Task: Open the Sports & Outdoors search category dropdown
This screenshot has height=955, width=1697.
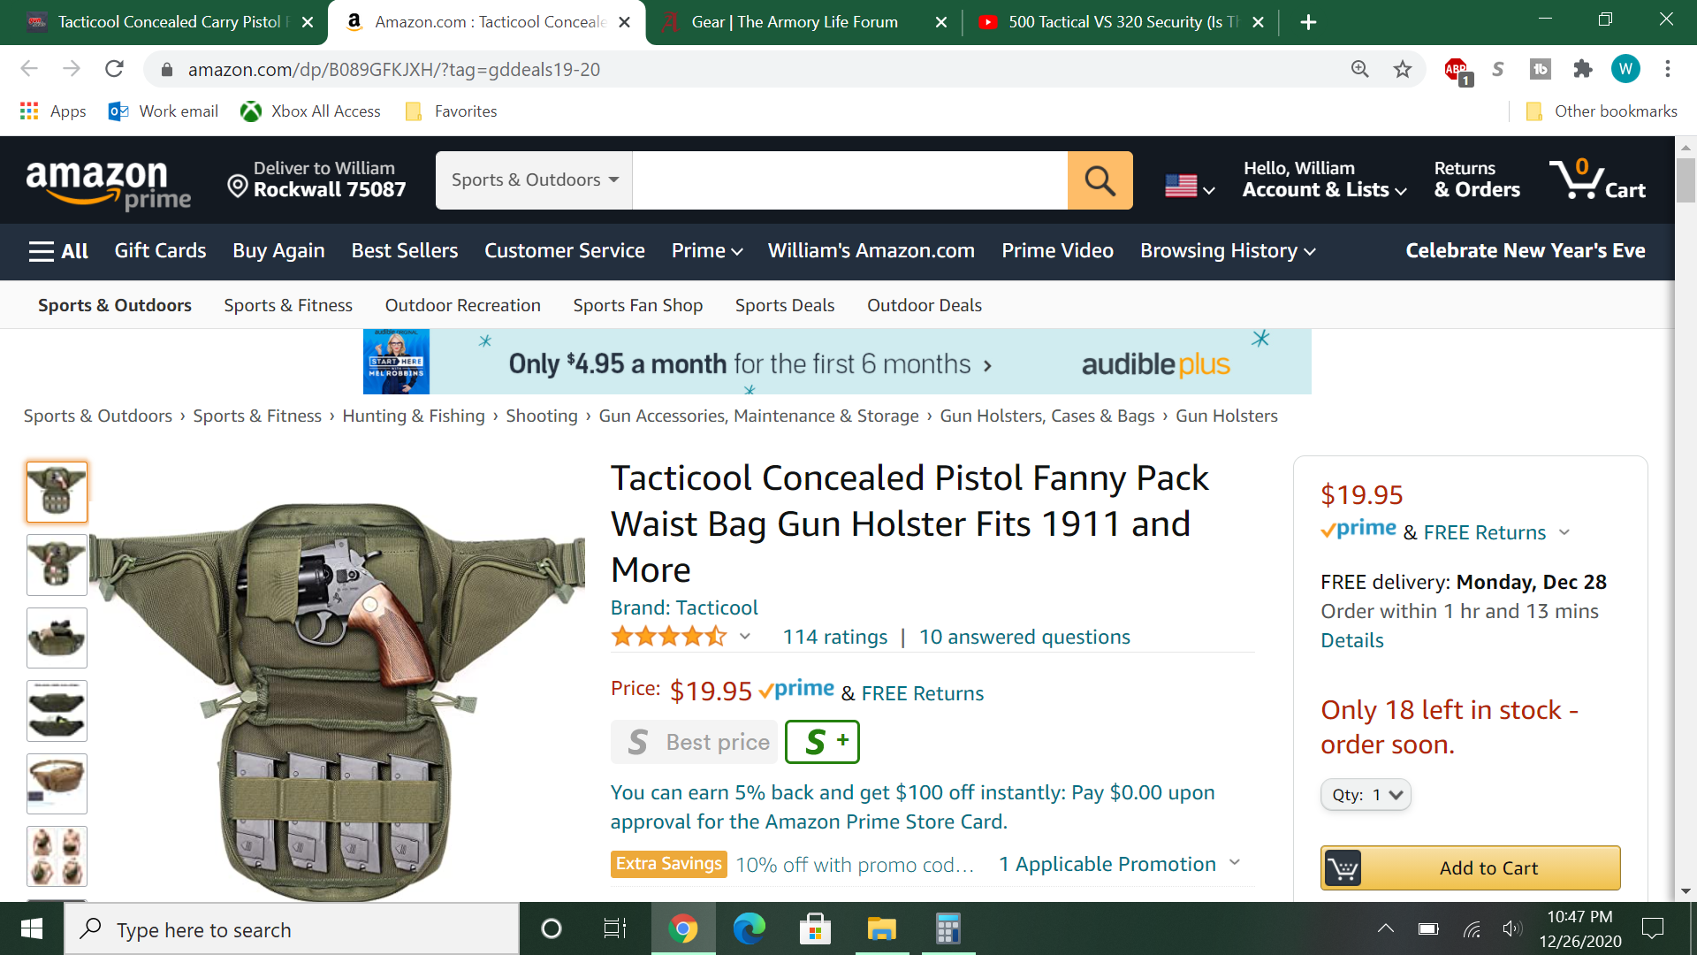Action: tap(534, 180)
